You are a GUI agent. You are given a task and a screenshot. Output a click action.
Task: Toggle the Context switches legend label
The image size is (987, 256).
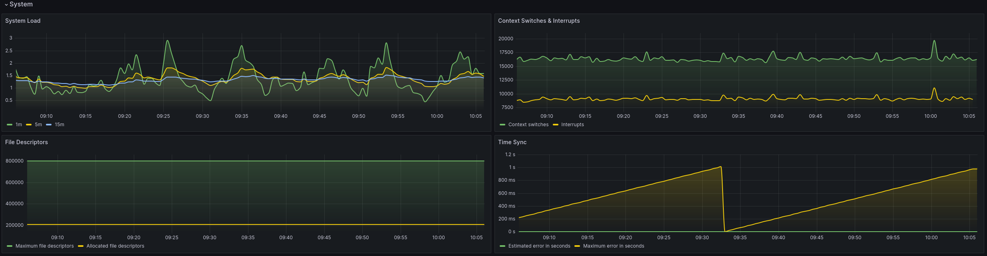[x=528, y=125]
